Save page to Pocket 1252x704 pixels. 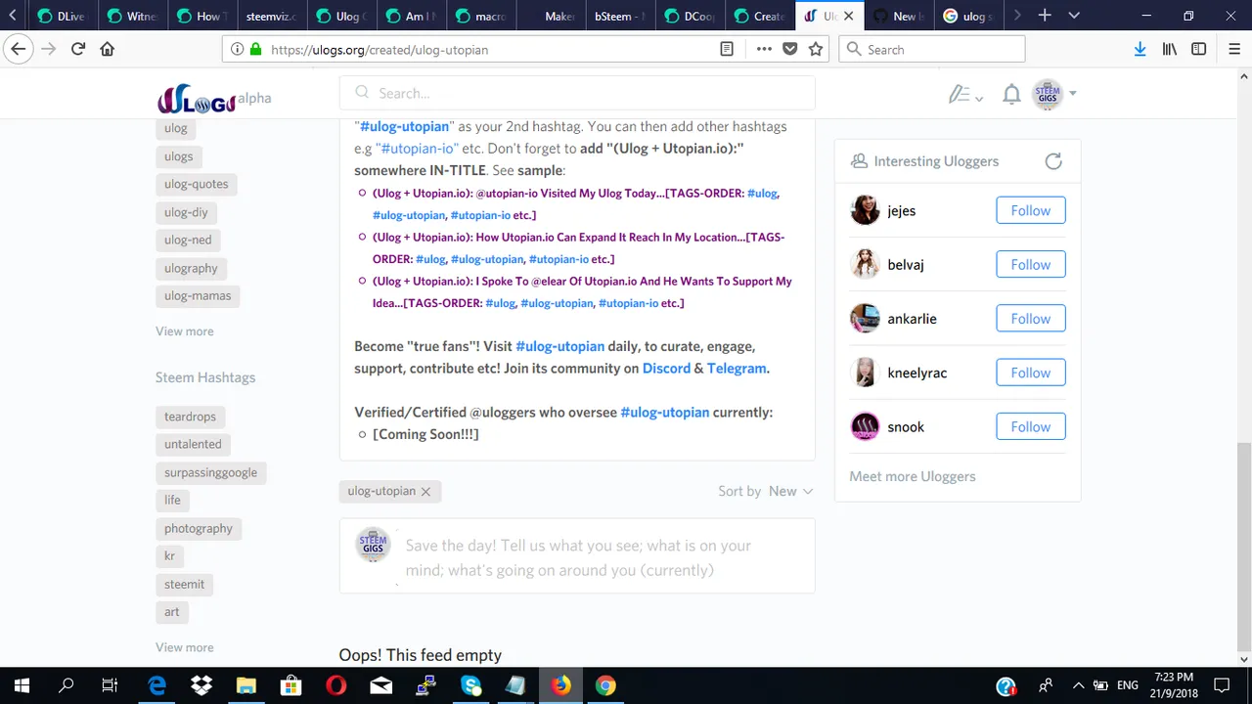click(790, 49)
